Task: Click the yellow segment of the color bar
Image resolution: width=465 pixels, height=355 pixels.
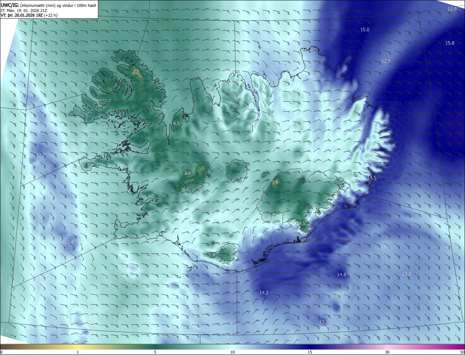Action: click(78, 347)
